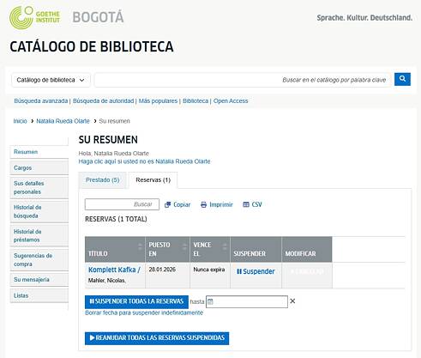Open Historial de búsqueda

pos(39,211)
